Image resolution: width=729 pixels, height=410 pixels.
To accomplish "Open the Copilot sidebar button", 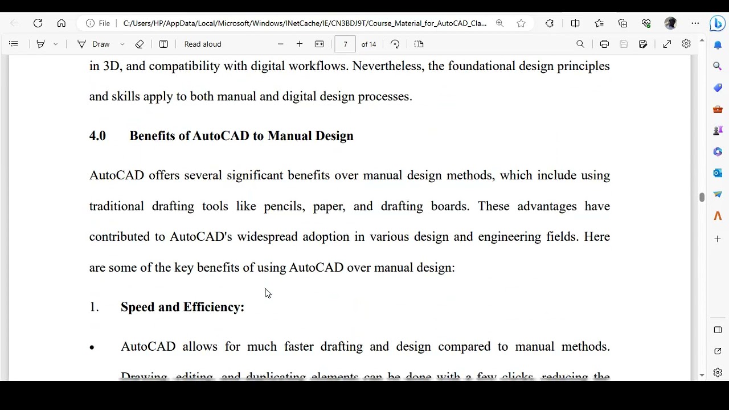I will pos(718,23).
